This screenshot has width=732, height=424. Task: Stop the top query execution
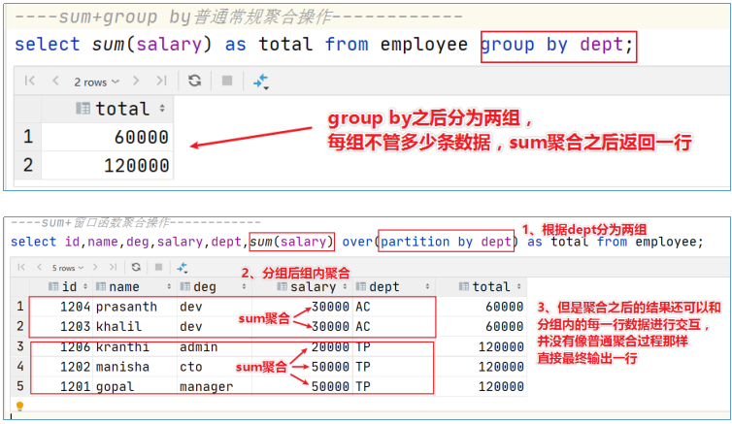click(x=227, y=82)
